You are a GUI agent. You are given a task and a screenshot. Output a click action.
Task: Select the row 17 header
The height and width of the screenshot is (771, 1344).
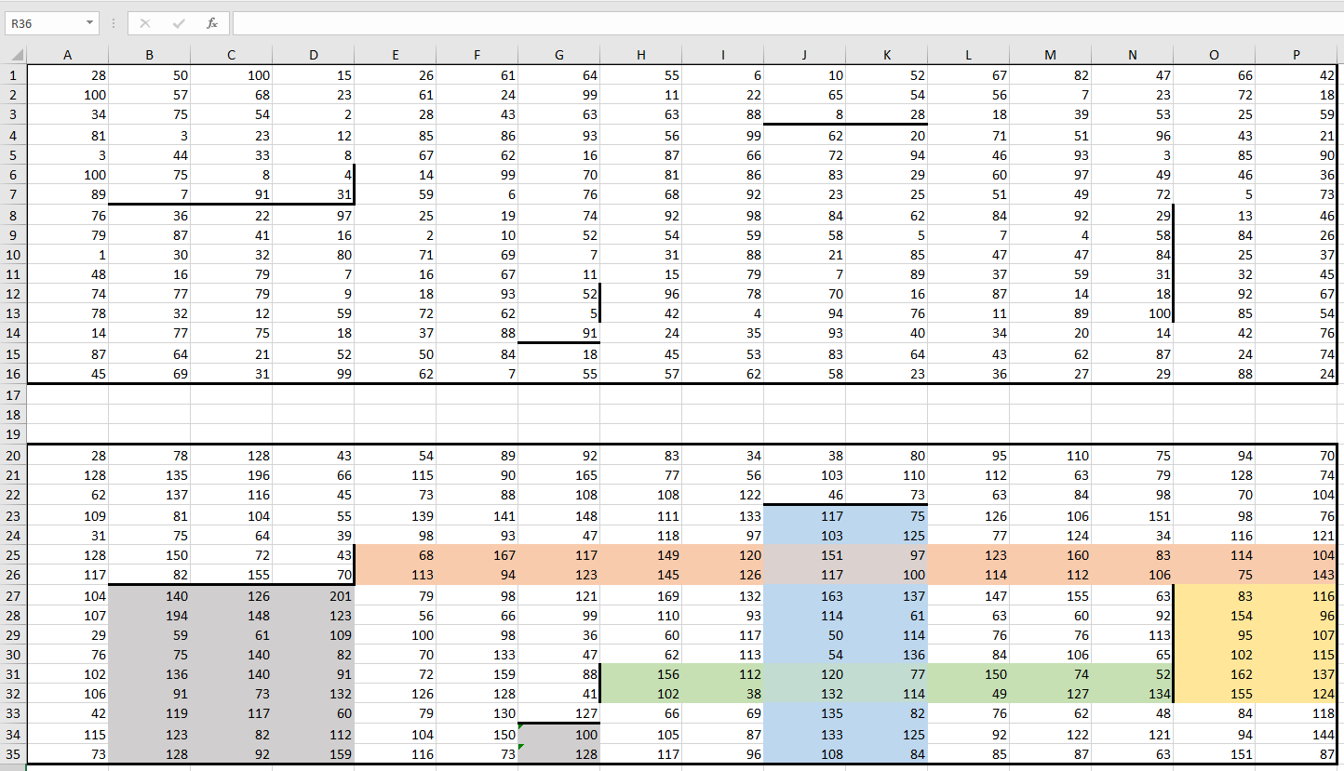coord(13,394)
